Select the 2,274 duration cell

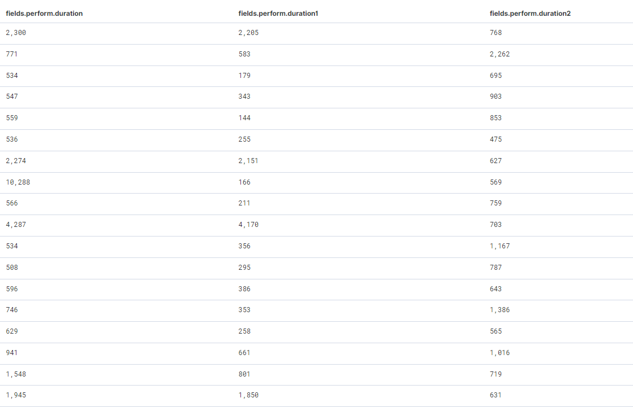(16, 161)
